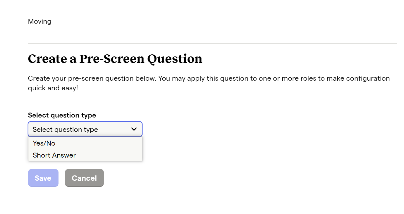
Task: Click the bold Select question type label
Action: pos(62,115)
